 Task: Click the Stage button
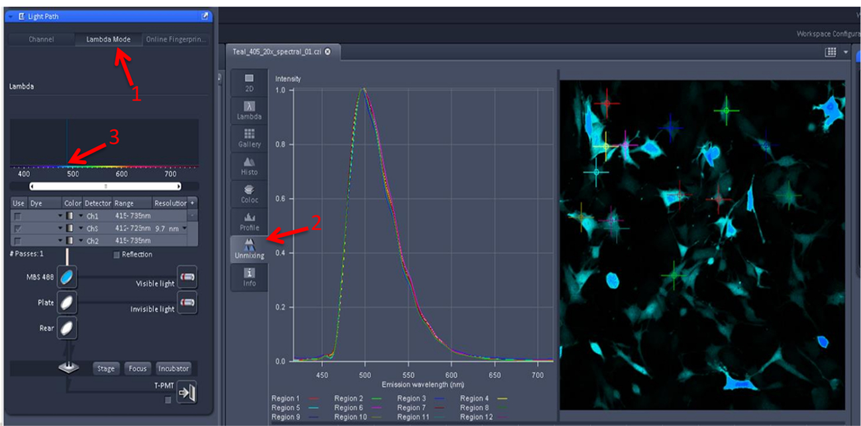(x=106, y=368)
